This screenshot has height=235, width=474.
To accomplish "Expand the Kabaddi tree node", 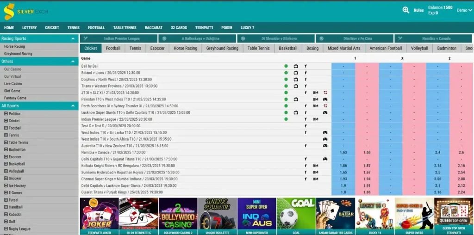I will tap(6, 214).
